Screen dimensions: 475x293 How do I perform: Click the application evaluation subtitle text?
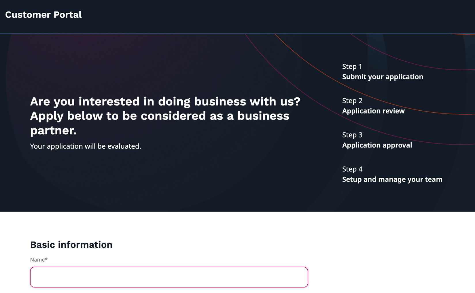click(x=86, y=146)
